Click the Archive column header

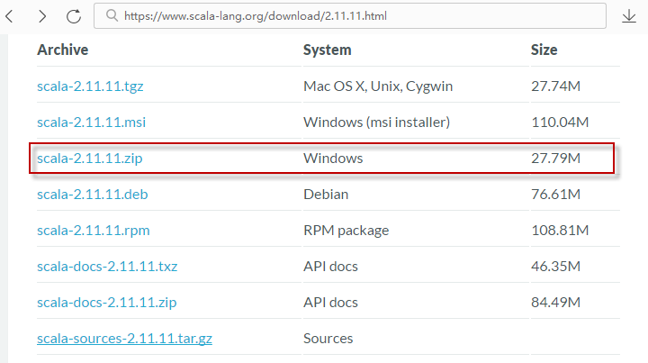pos(62,50)
